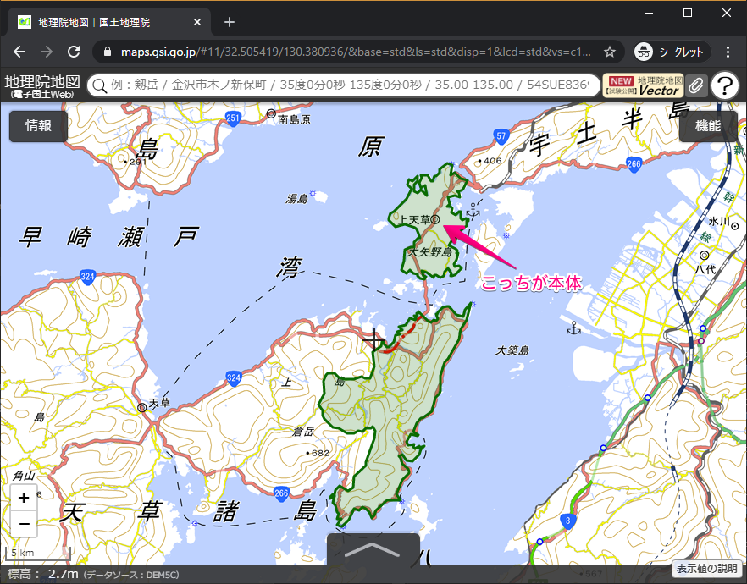Go back using the browser back arrow
747x584 pixels.
click(x=19, y=52)
